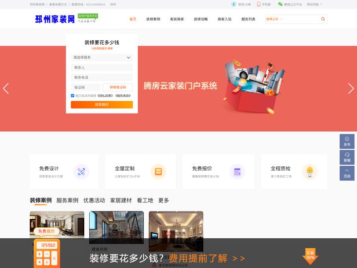Click the 免费报价 calculator icon
357x268 pixels.
[237, 172]
